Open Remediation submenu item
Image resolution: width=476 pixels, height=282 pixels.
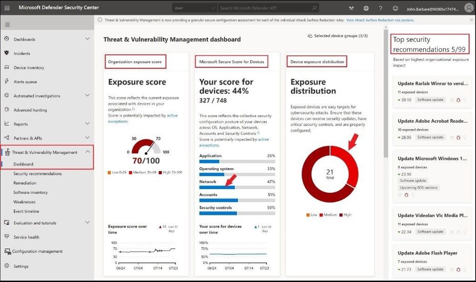click(x=25, y=183)
